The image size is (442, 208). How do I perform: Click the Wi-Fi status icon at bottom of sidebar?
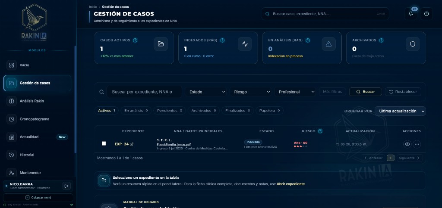click(71, 205)
